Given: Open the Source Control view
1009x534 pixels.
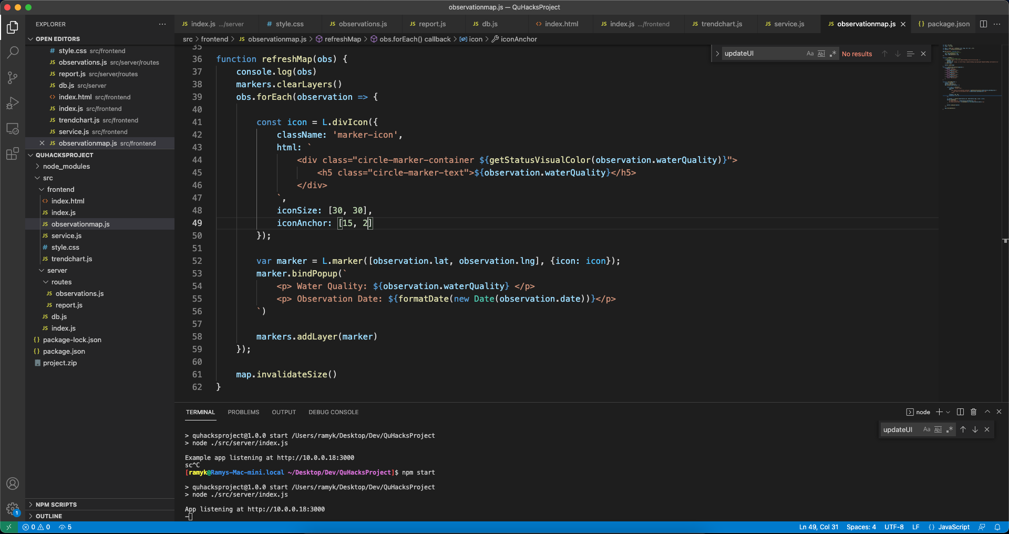Looking at the screenshot, I should tap(13, 78).
